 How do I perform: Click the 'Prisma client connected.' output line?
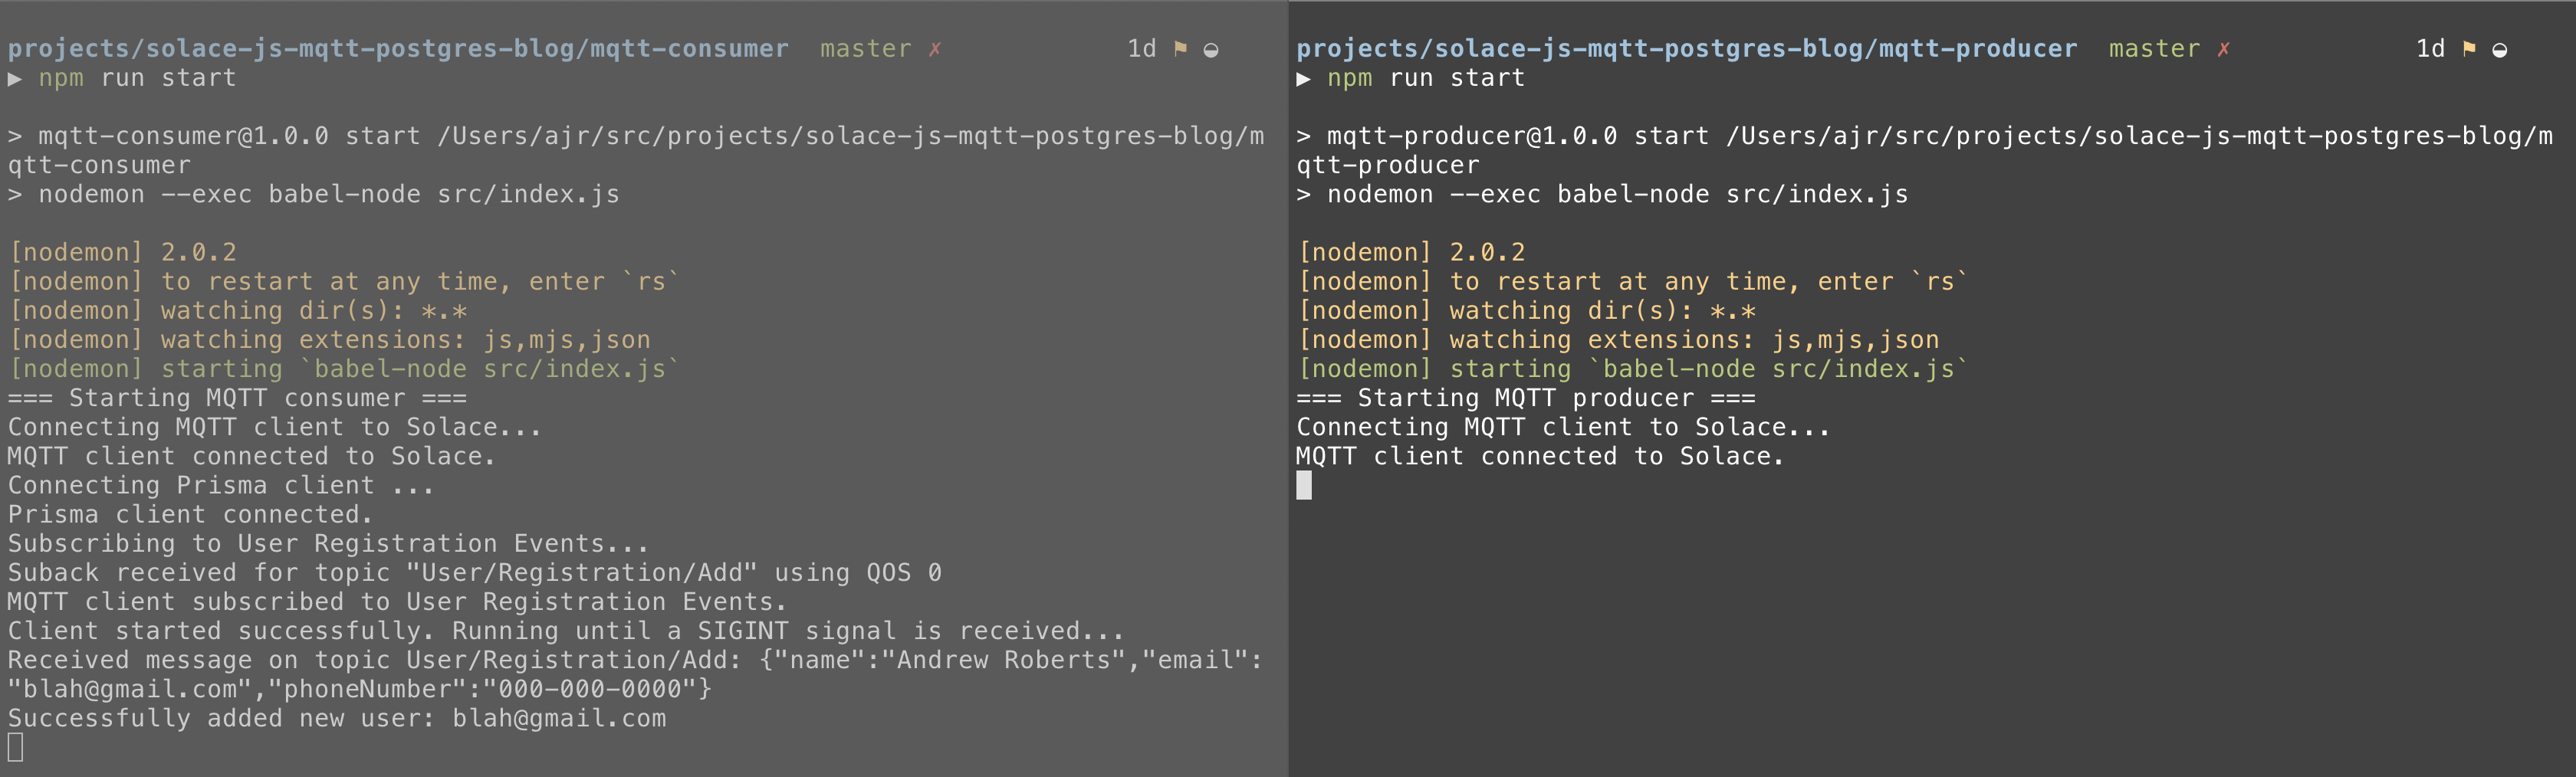(x=190, y=514)
